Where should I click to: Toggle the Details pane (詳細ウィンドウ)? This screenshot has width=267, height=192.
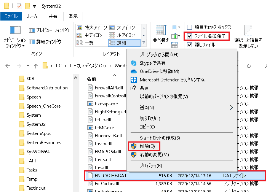pyautogui.click(x=45, y=41)
